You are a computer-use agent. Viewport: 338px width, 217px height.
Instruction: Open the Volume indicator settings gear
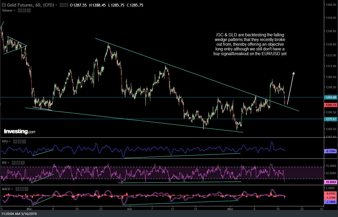(x=24, y=10)
